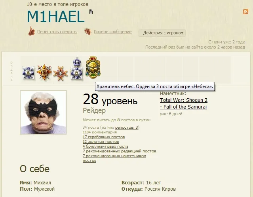Select the golden tree Хранитель небес order

point(93,67)
